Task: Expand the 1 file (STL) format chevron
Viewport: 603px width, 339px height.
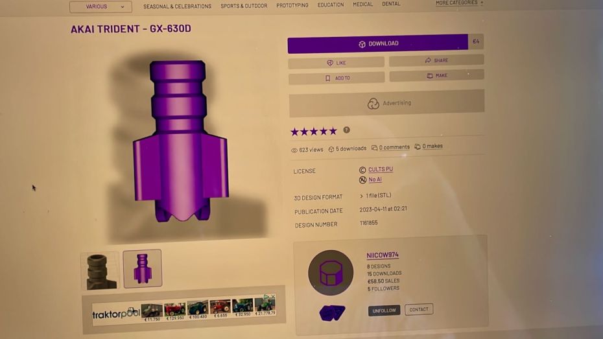Action: [x=361, y=196]
